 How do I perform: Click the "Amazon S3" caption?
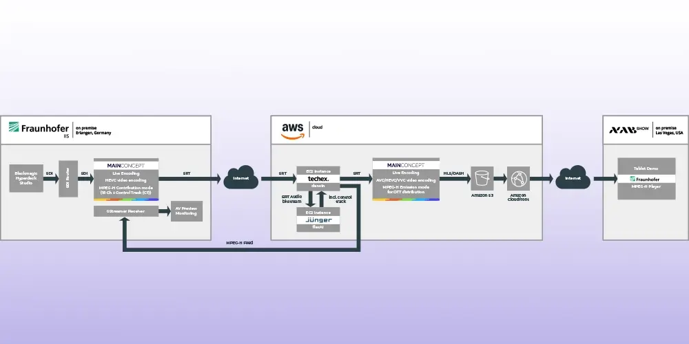tap(482, 195)
